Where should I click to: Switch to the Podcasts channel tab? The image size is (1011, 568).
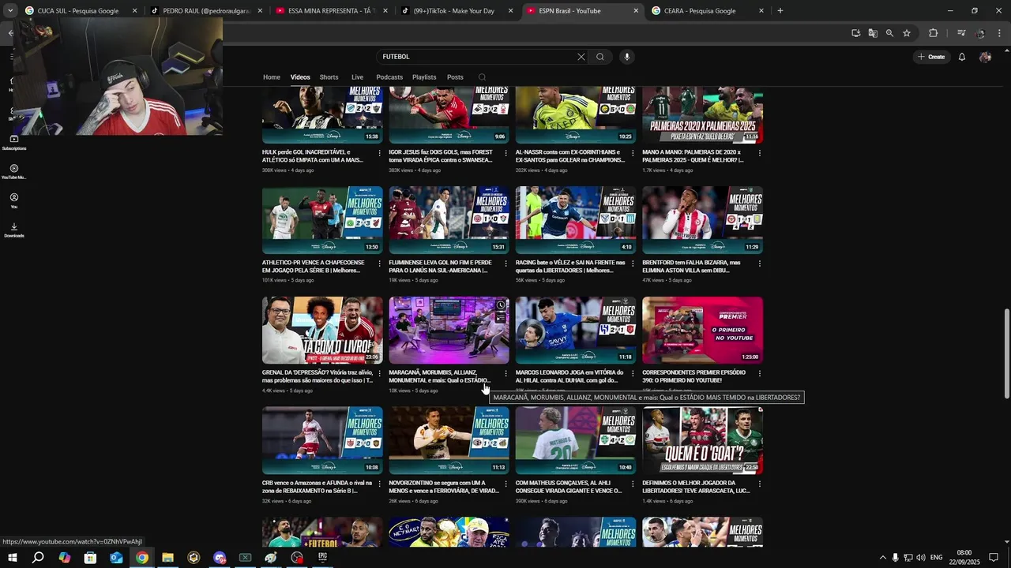pos(389,77)
